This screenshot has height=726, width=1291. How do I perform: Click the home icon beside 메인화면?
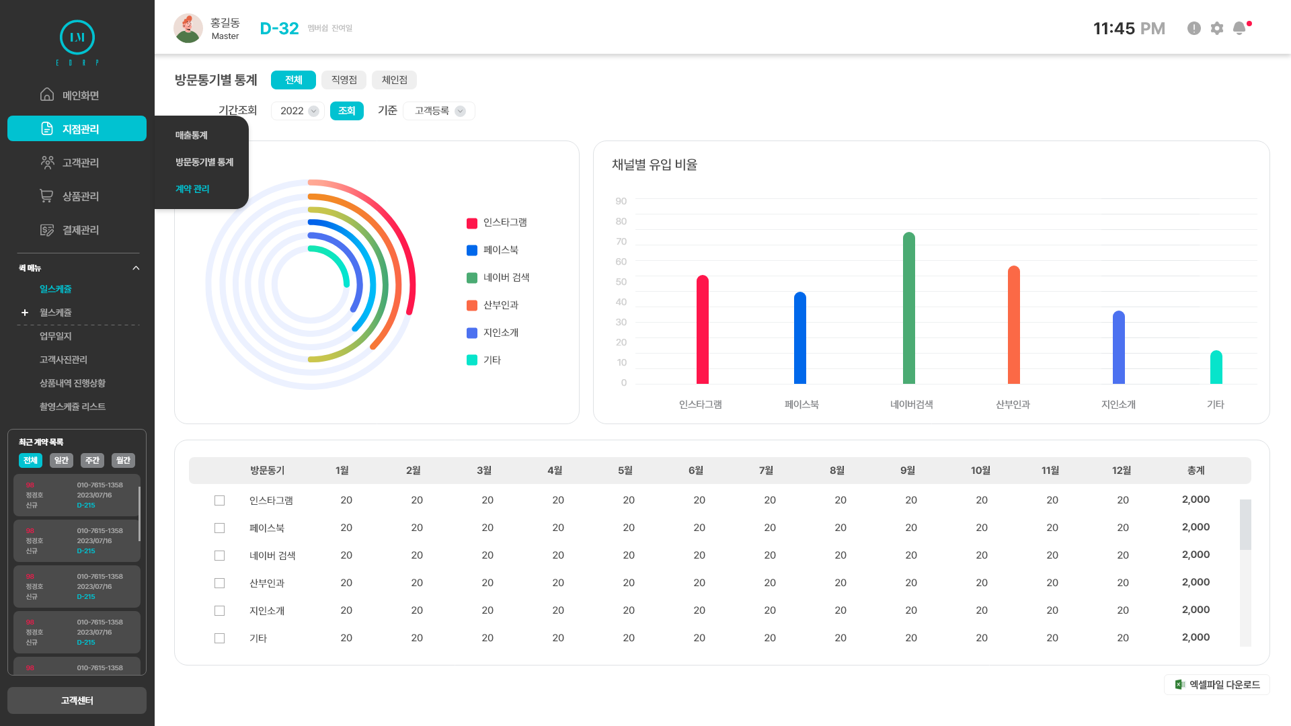click(x=47, y=95)
